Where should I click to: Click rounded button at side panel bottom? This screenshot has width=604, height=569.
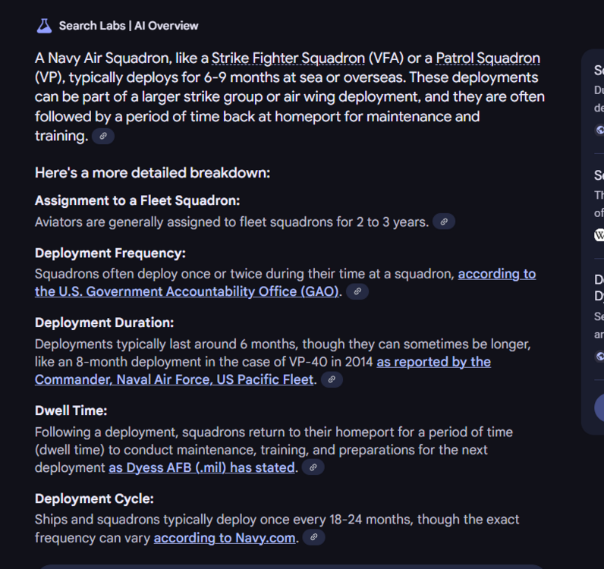599,407
